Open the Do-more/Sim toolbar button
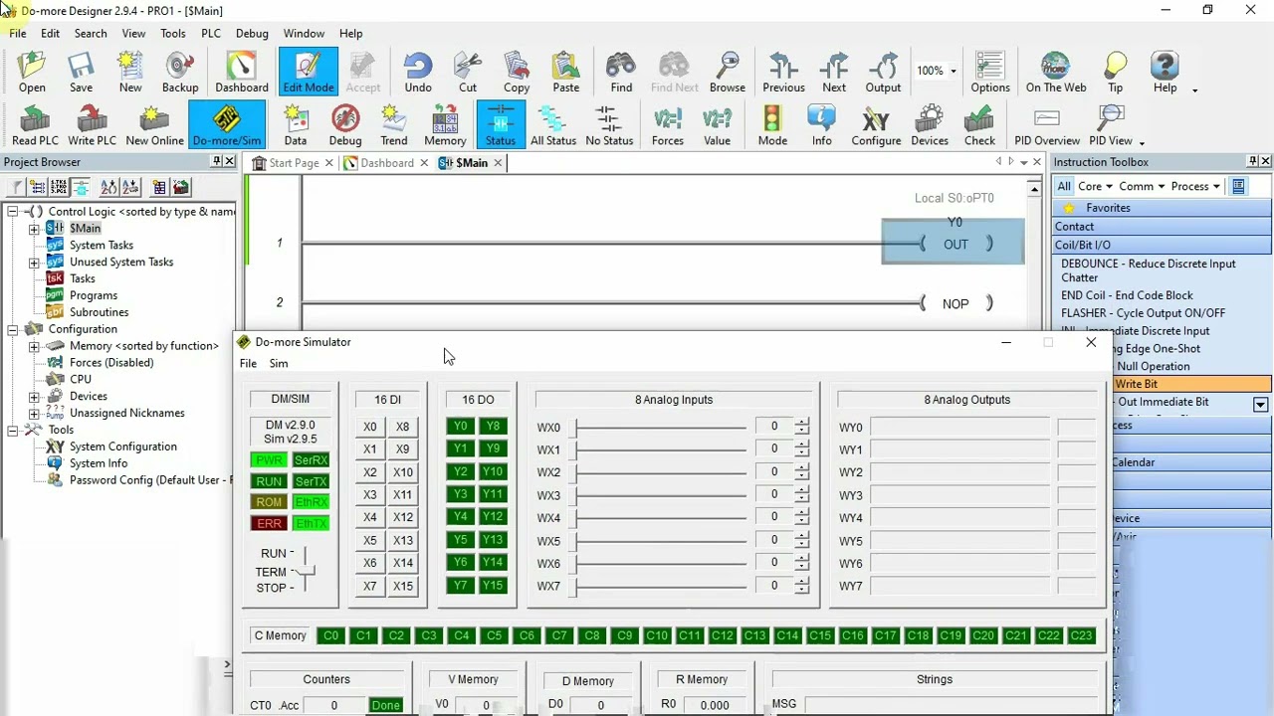 click(227, 125)
